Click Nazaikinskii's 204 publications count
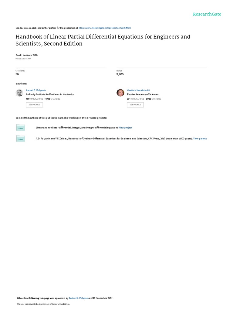 [x=135, y=99]
